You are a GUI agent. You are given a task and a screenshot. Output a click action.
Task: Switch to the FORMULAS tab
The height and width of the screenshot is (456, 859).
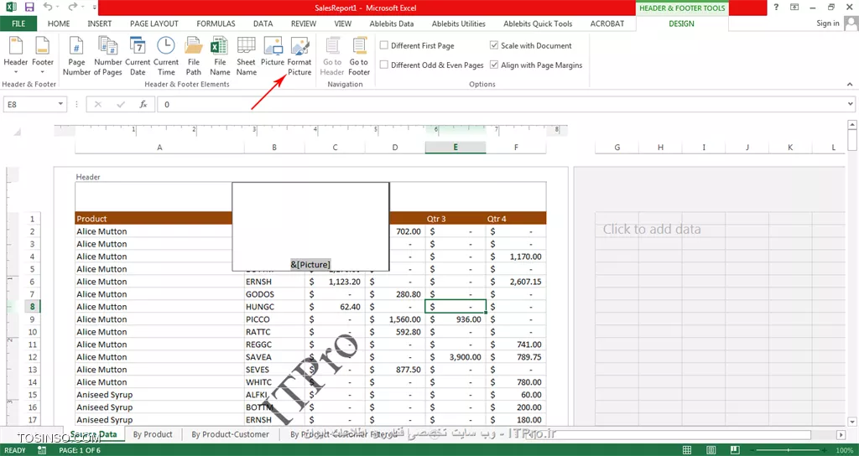click(x=216, y=23)
